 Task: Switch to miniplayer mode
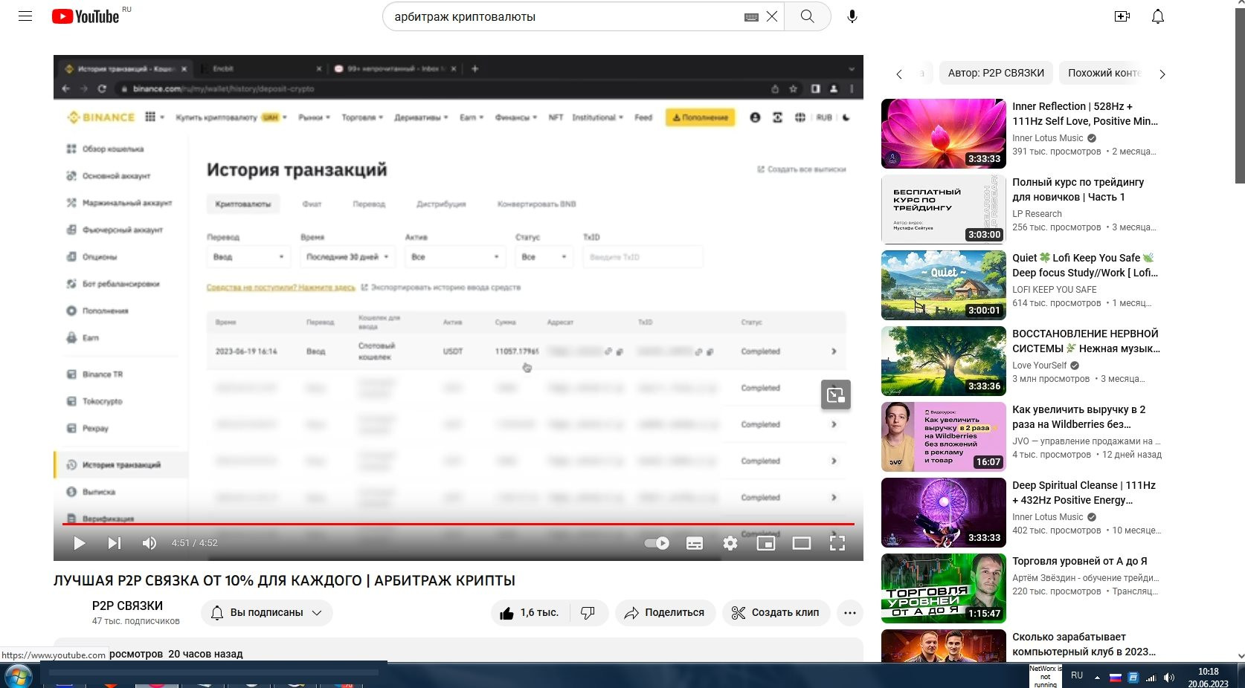[766, 543]
